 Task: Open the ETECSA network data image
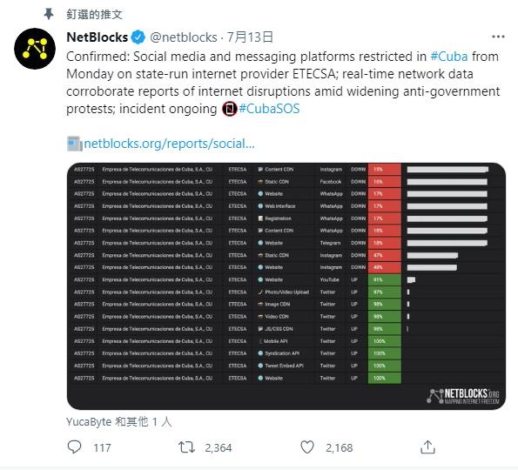click(286, 286)
